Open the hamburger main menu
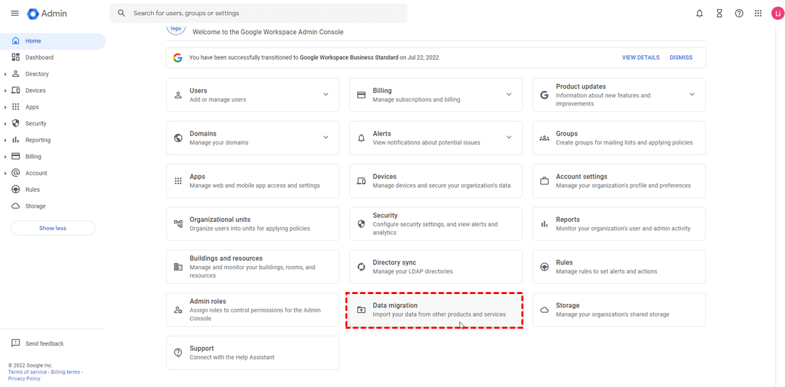Screen dimensions: 785x387 coord(14,13)
